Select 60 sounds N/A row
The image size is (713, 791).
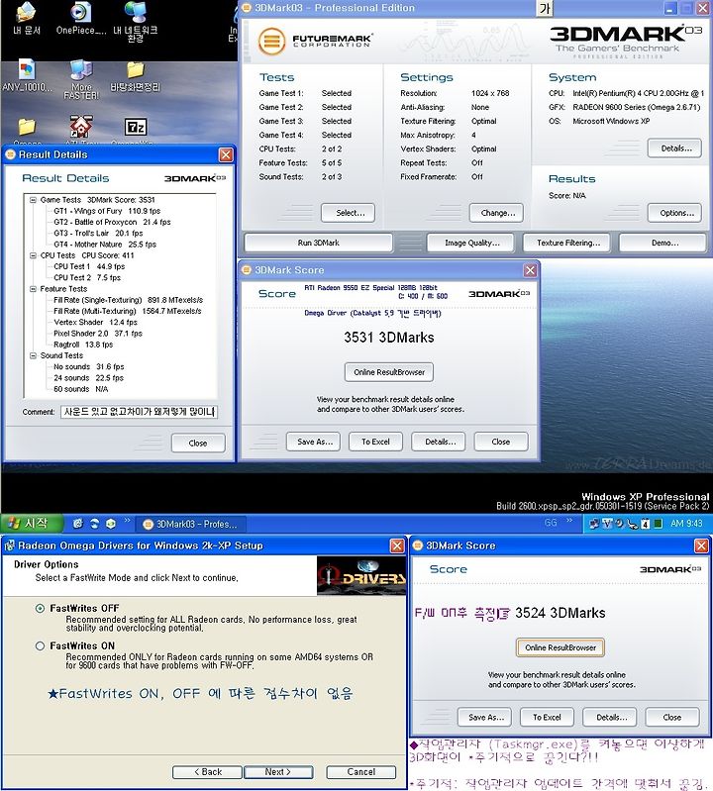point(81,388)
